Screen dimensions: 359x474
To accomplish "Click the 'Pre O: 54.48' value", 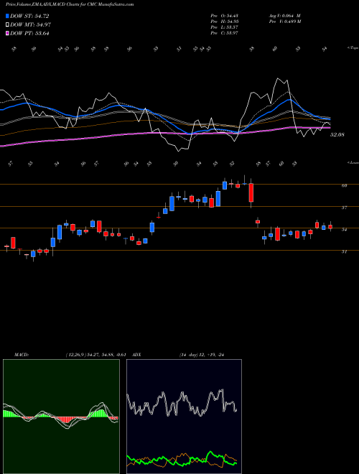I will tap(224, 16).
